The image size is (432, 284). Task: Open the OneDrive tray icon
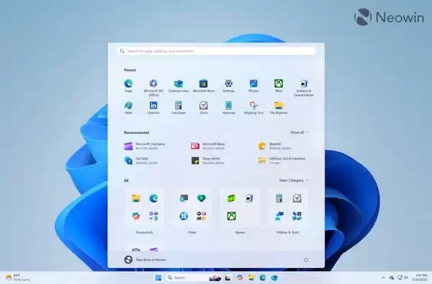pyautogui.click(x=392, y=278)
